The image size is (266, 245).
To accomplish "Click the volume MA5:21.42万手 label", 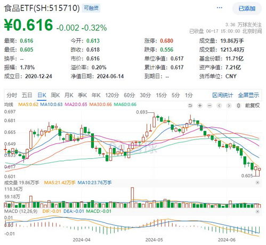I will pos(60,183).
